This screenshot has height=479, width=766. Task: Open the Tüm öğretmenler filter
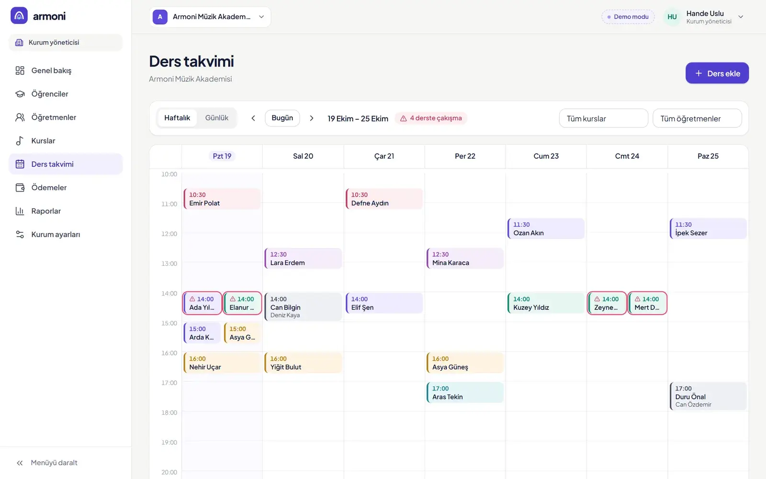(697, 118)
